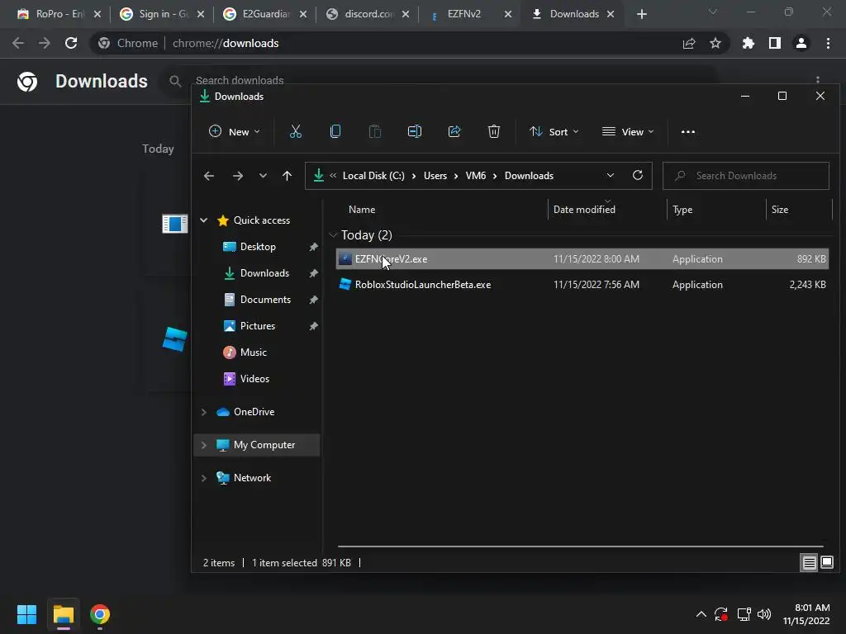Switch to the Sign in Google tab
The height and width of the screenshot is (634, 846).
(x=162, y=14)
